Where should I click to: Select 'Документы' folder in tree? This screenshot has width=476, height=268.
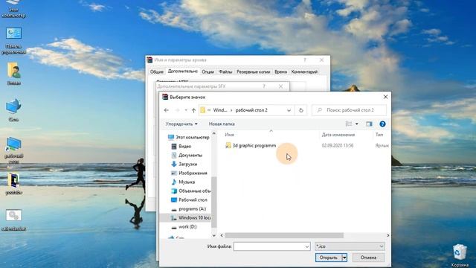pyautogui.click(x=187, y=156)
